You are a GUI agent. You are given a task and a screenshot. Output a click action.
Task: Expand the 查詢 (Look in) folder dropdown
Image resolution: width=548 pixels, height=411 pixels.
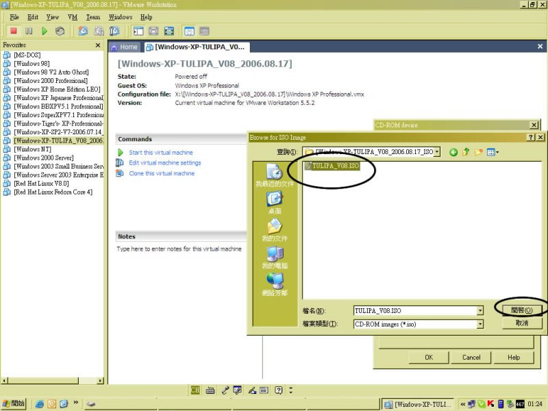pos(437,152)
